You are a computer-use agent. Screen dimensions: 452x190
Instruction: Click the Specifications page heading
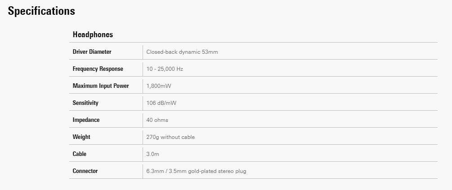(x=41, y=11)
